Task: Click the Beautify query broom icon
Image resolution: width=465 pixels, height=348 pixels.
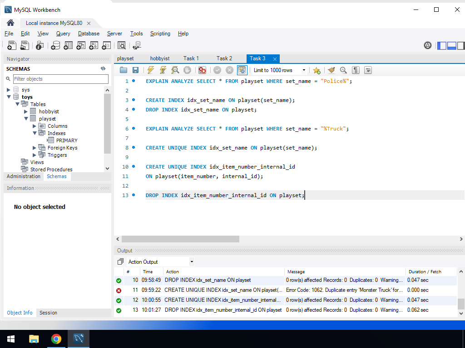Action: 331,70
